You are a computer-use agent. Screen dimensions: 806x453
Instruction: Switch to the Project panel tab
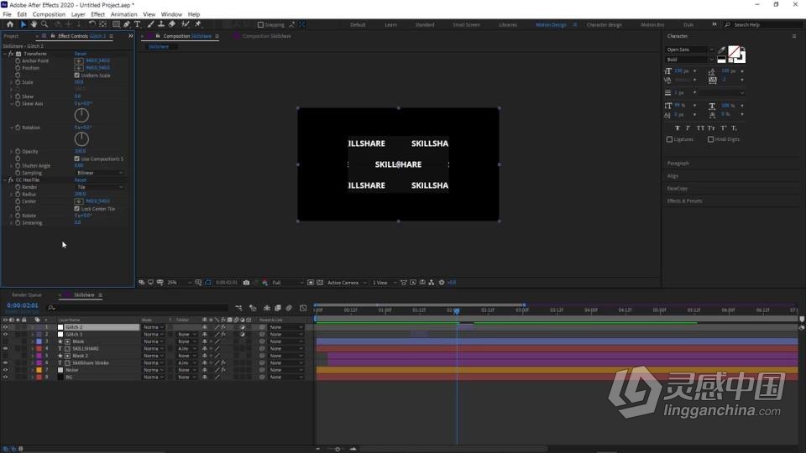point(11,36)
